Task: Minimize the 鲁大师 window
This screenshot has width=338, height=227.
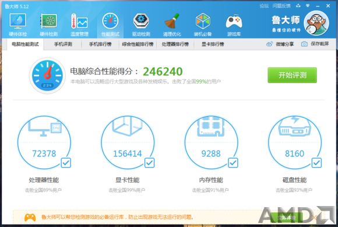Action: tap(318, 6)
